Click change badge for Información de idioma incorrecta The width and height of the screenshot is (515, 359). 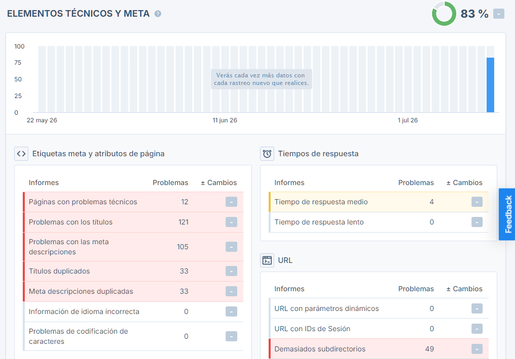click(x=231, y=311)
